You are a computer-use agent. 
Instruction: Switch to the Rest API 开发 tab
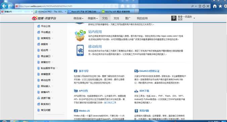pyautogui.click(x=84, y=12)
